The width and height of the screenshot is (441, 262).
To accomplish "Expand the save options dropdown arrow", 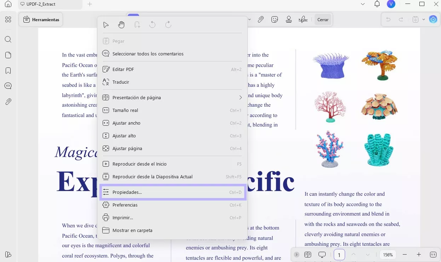I will (x=424, y=20).
